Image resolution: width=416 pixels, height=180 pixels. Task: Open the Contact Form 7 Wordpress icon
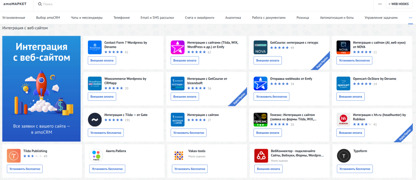(95, 47)
